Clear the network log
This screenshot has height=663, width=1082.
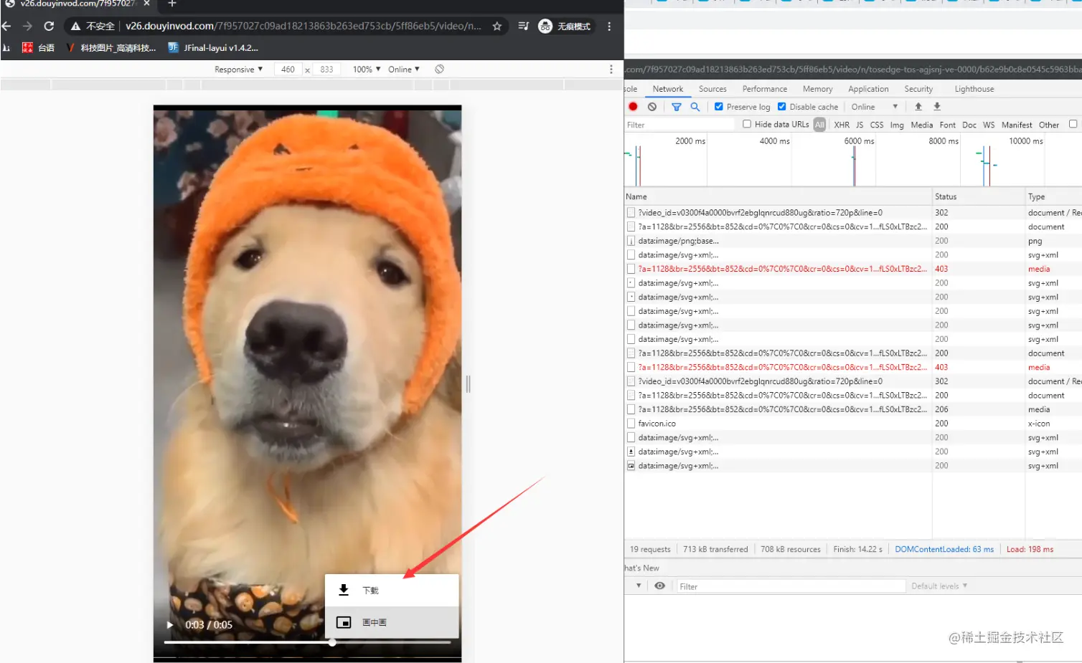[651, 107]
